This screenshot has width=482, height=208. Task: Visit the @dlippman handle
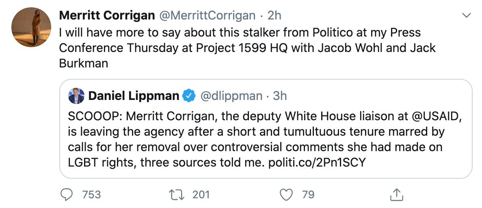click(231, 96)
